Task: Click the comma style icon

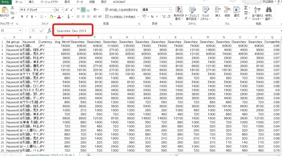Action: coord(157,17)
